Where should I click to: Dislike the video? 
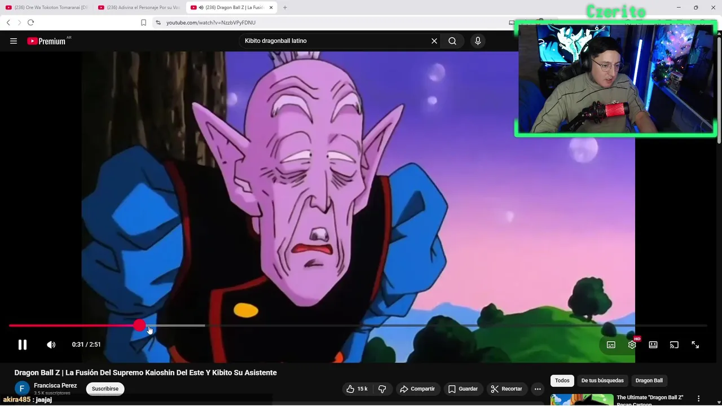point(382,389)
